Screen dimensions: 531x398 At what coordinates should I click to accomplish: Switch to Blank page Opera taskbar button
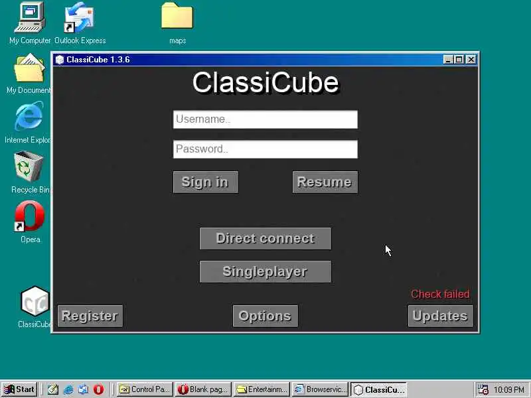click(203, 389)
